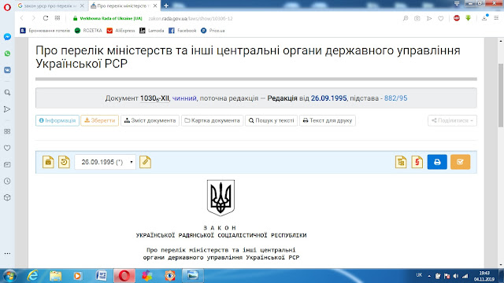Screen dimensions: 504x283
Task: Open bookmarks heart in sidebar
Action: point(7,148)
